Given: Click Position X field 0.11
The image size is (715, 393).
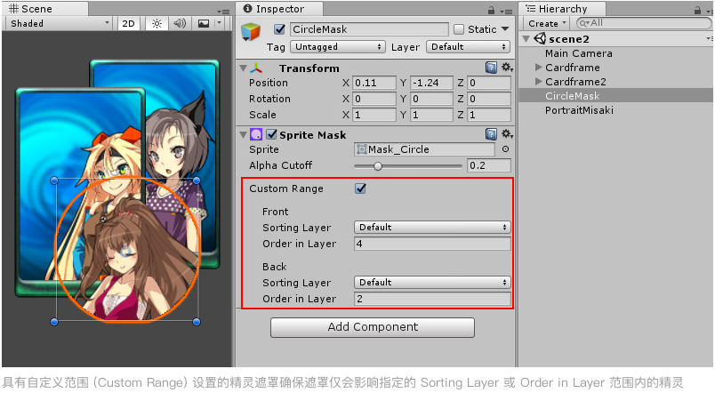Looking at the screenshot, I should tap(374, 83).
